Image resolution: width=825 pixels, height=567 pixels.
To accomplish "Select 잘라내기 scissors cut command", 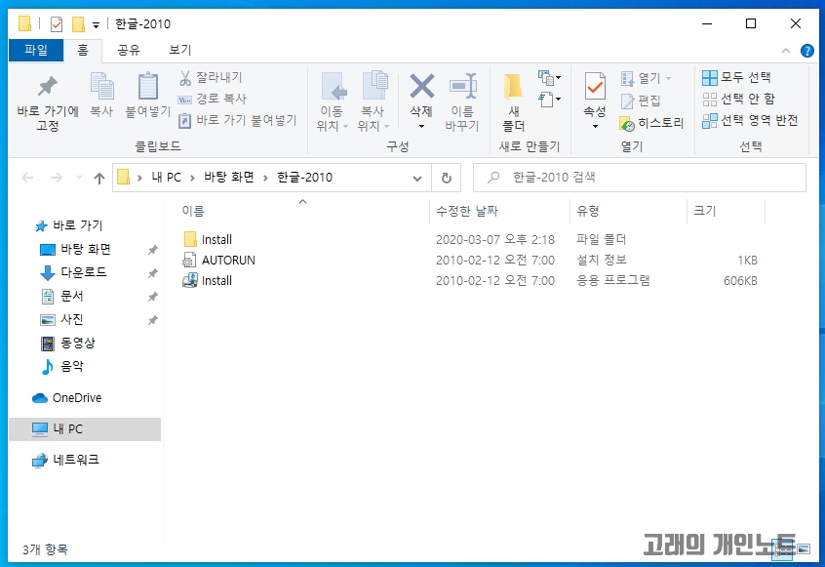I will (211, 77).
